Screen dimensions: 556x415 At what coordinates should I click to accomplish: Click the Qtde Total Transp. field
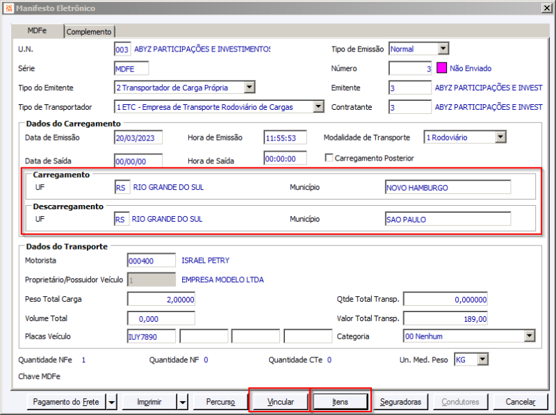445,299
